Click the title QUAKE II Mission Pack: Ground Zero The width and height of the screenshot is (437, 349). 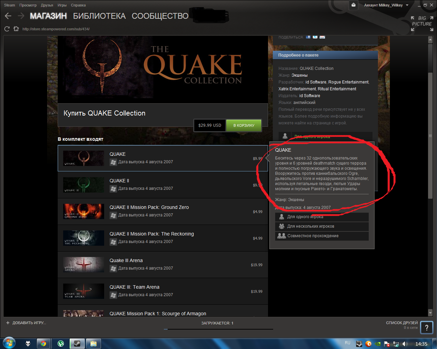pos(149,207)
